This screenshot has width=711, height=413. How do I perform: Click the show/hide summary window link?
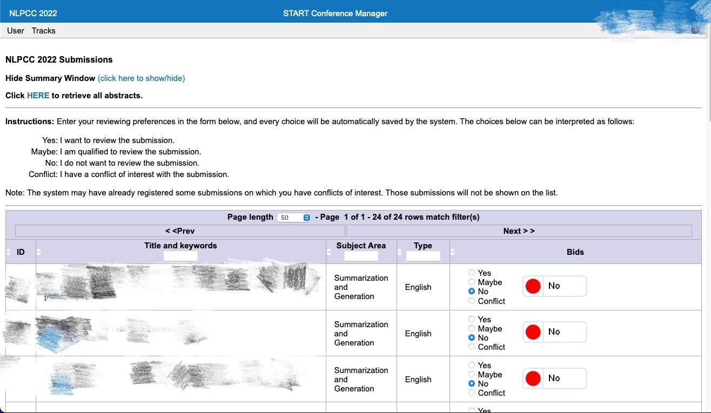[142, 78]
